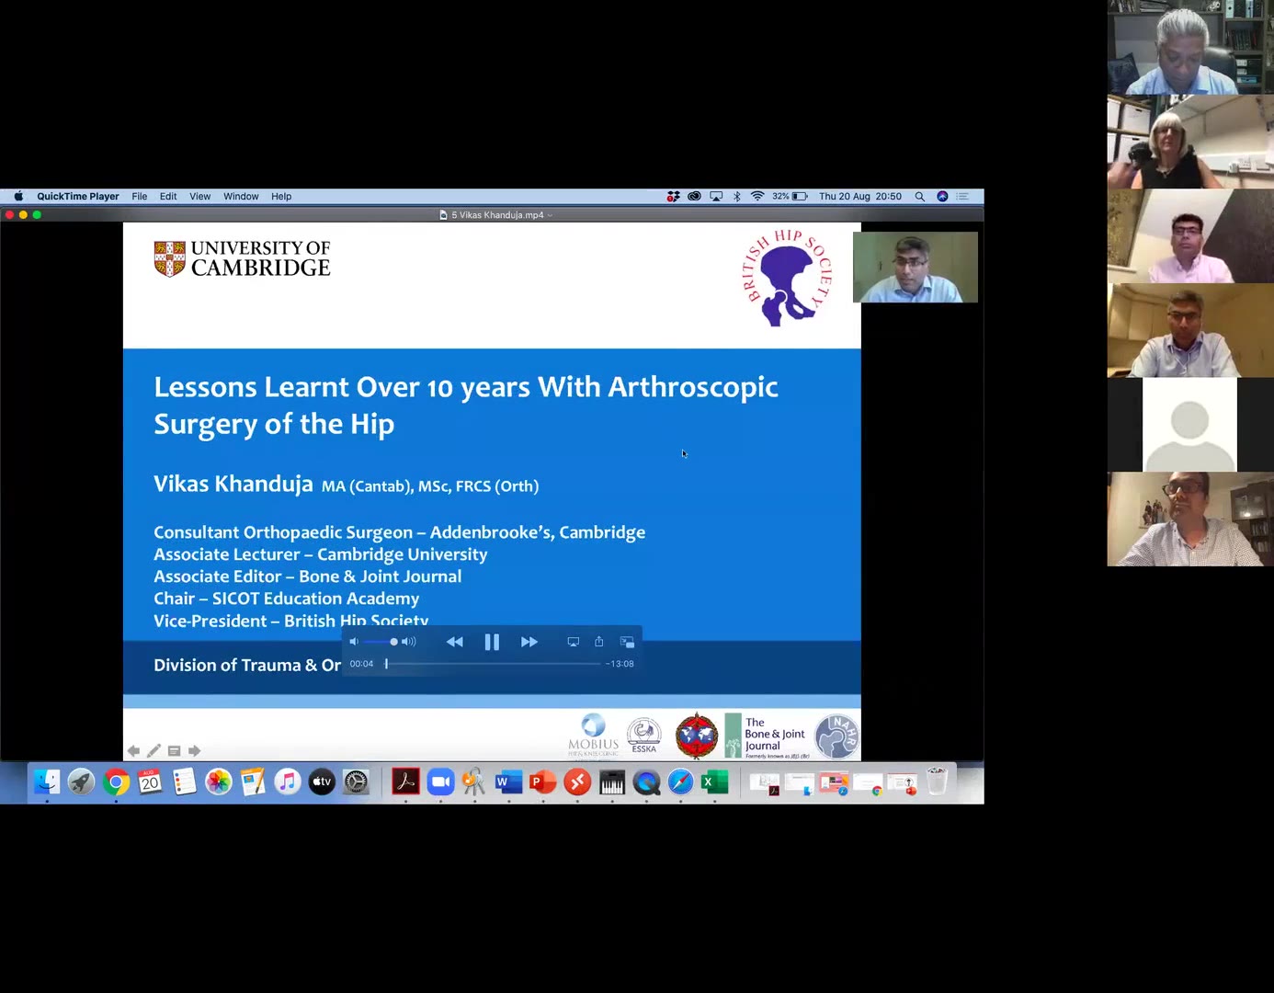Open Microsoft Excel from the Dock
Screen dimensions: 1274x993
tap(714, 782)
